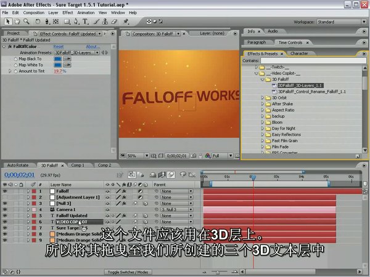Switch to the Comp 1 timeline tab
Screen dimensions: 370x277
pyautogui.click(x=78, y=166)
